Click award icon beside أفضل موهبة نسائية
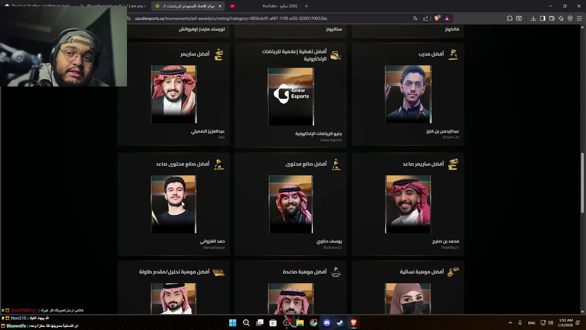Image resolution: width=586 pixels, height=330 pixels. 453,272
